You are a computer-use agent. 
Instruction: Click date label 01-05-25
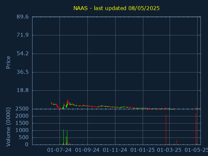pyautogui.click(x=196, y=150)
